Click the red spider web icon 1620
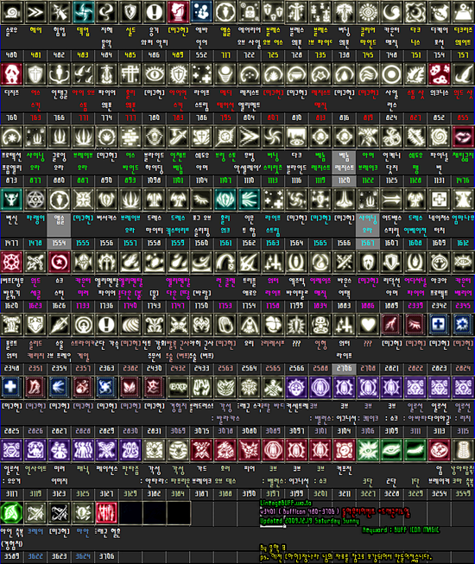475x564 pixels. pyautogui.click(x=11, y=263)
